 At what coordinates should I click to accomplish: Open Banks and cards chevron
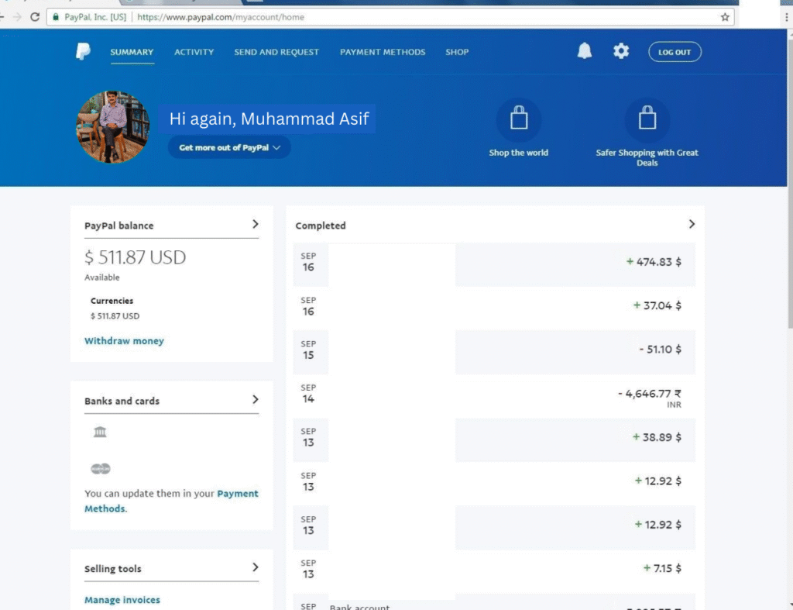[256, 400]
